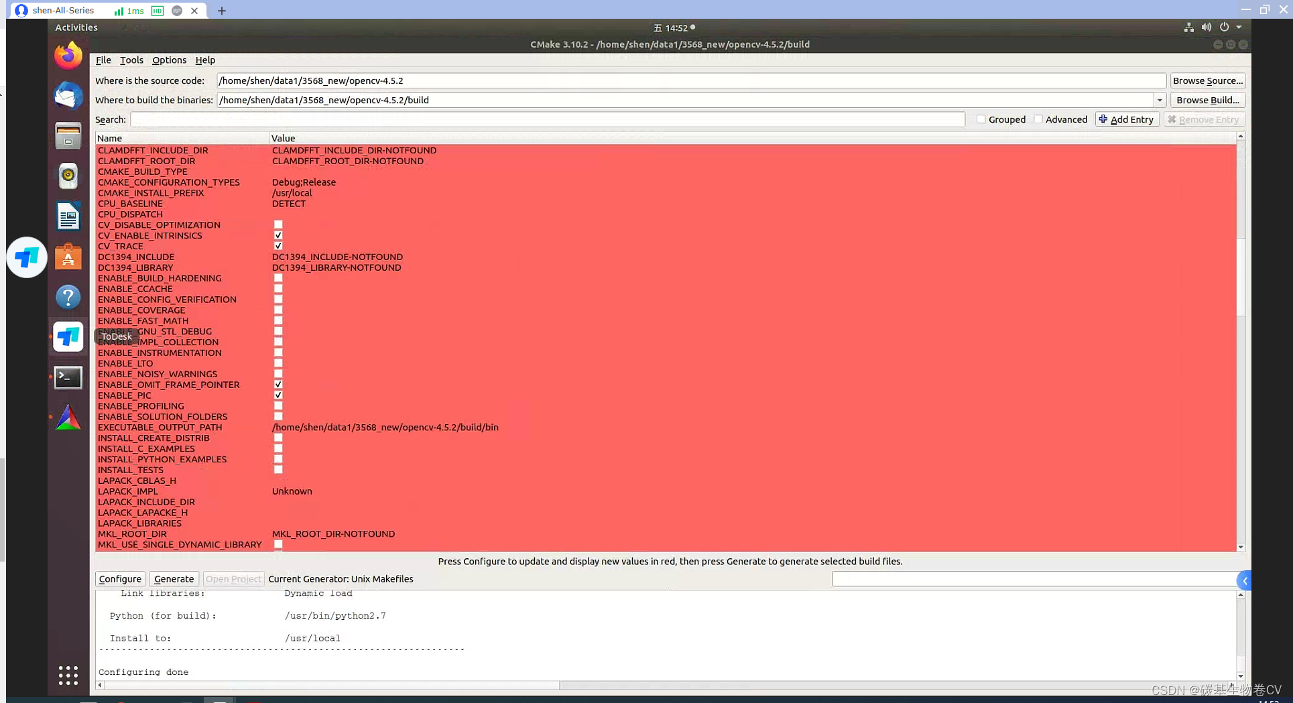Open Ubuntu Software store
Image resolution: width=1293 pixels, height=703 pixels.
tap(68, 257)
